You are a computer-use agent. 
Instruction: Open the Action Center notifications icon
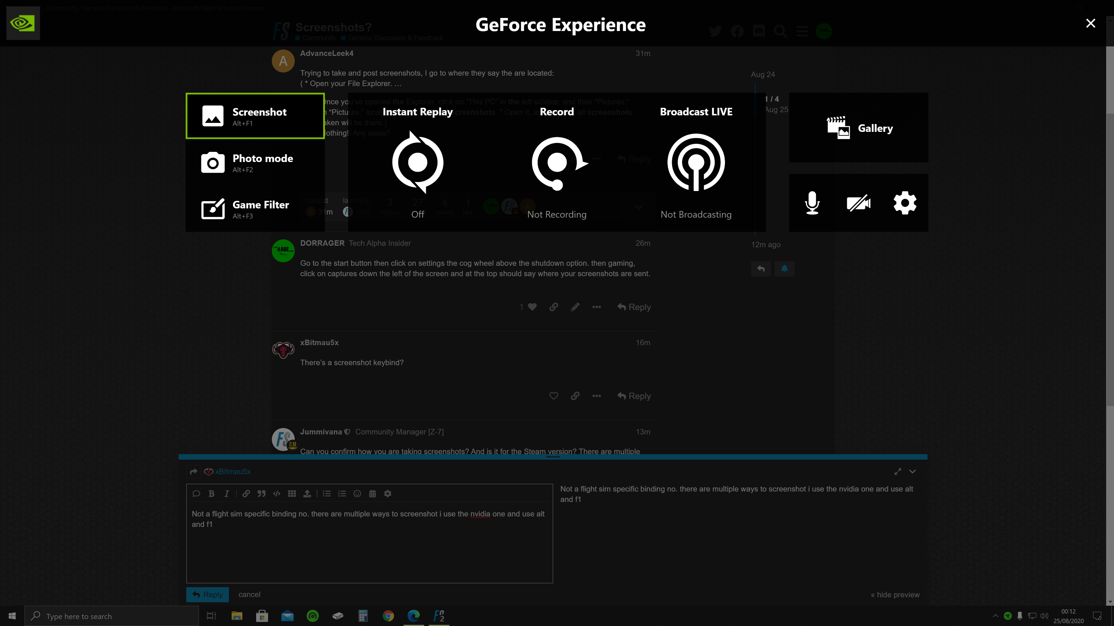click(1097, 616)
